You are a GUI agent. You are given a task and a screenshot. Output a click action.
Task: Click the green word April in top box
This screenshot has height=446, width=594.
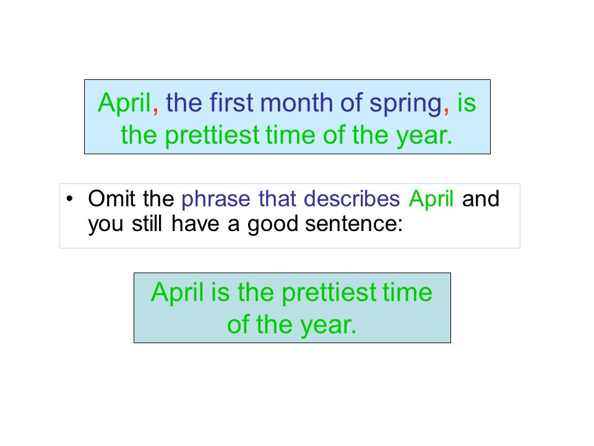point(124,103)
